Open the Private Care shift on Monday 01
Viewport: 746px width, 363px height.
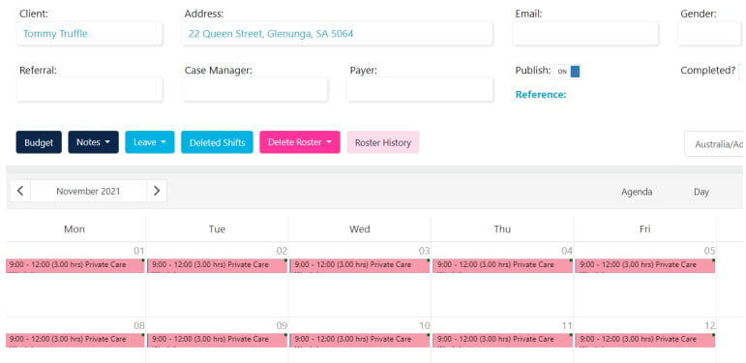[x=75, y=265]
